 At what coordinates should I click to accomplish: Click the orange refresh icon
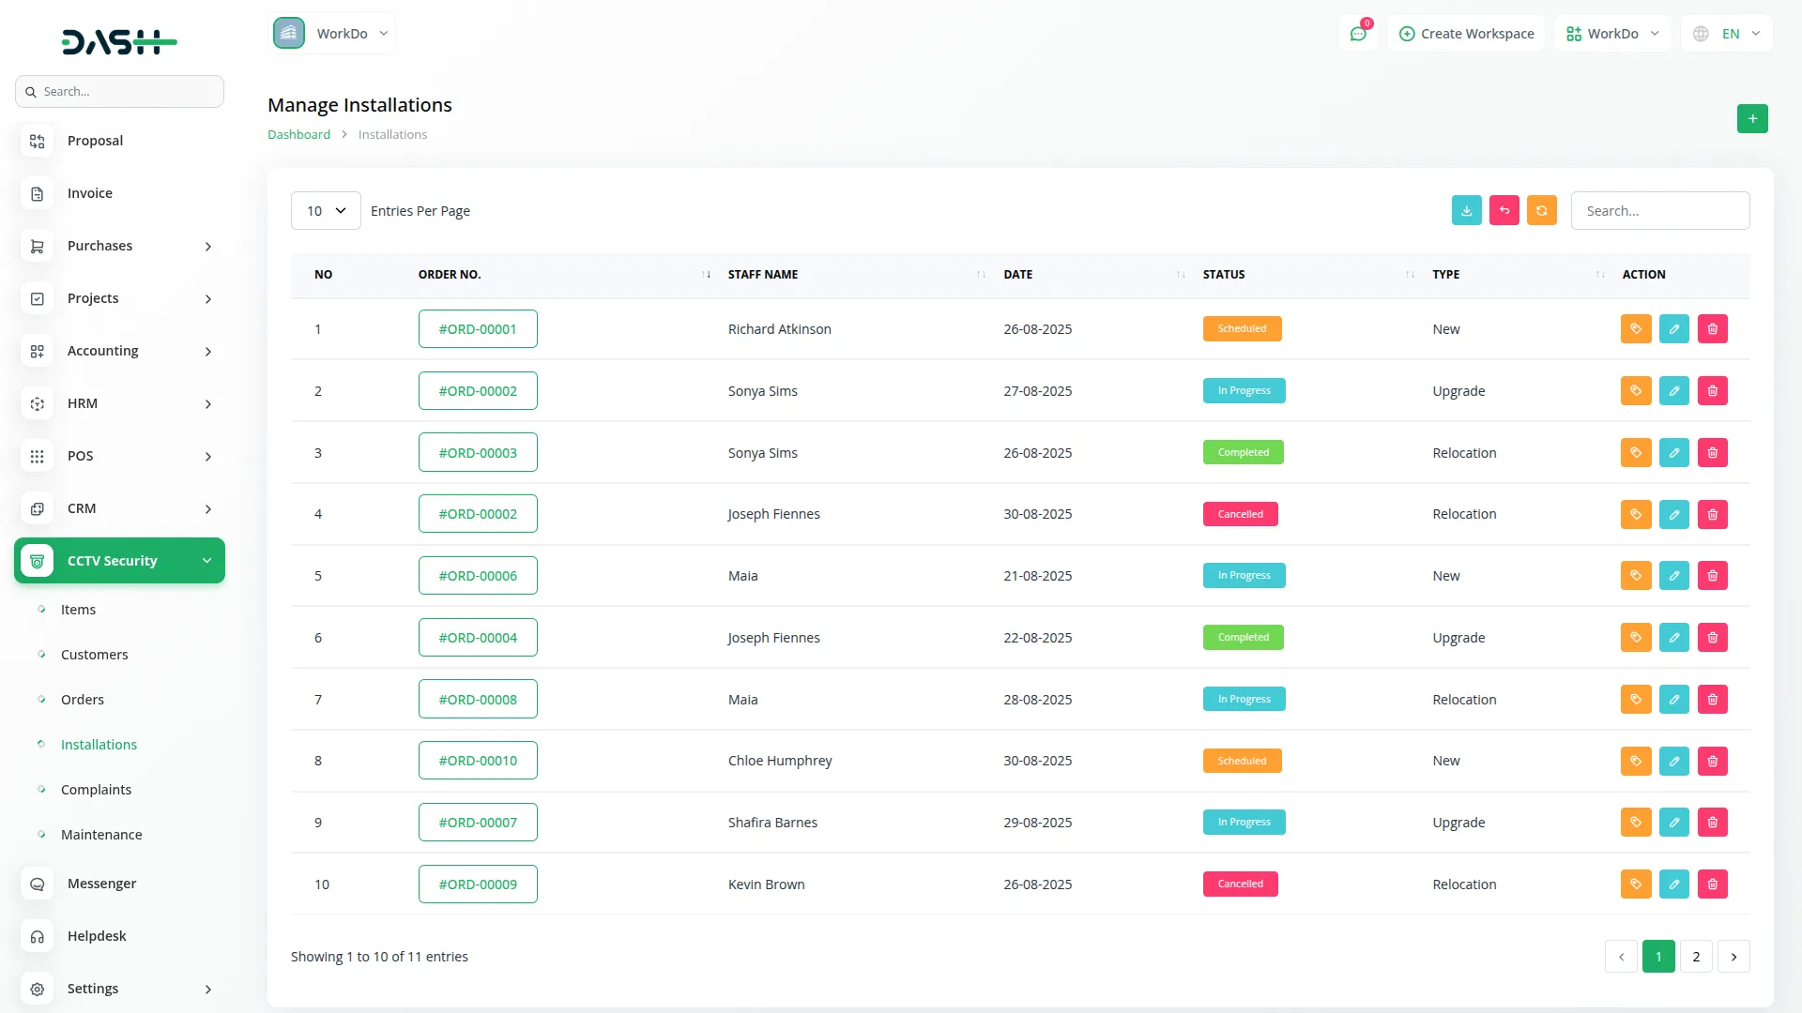click(x=1541, y=210)
